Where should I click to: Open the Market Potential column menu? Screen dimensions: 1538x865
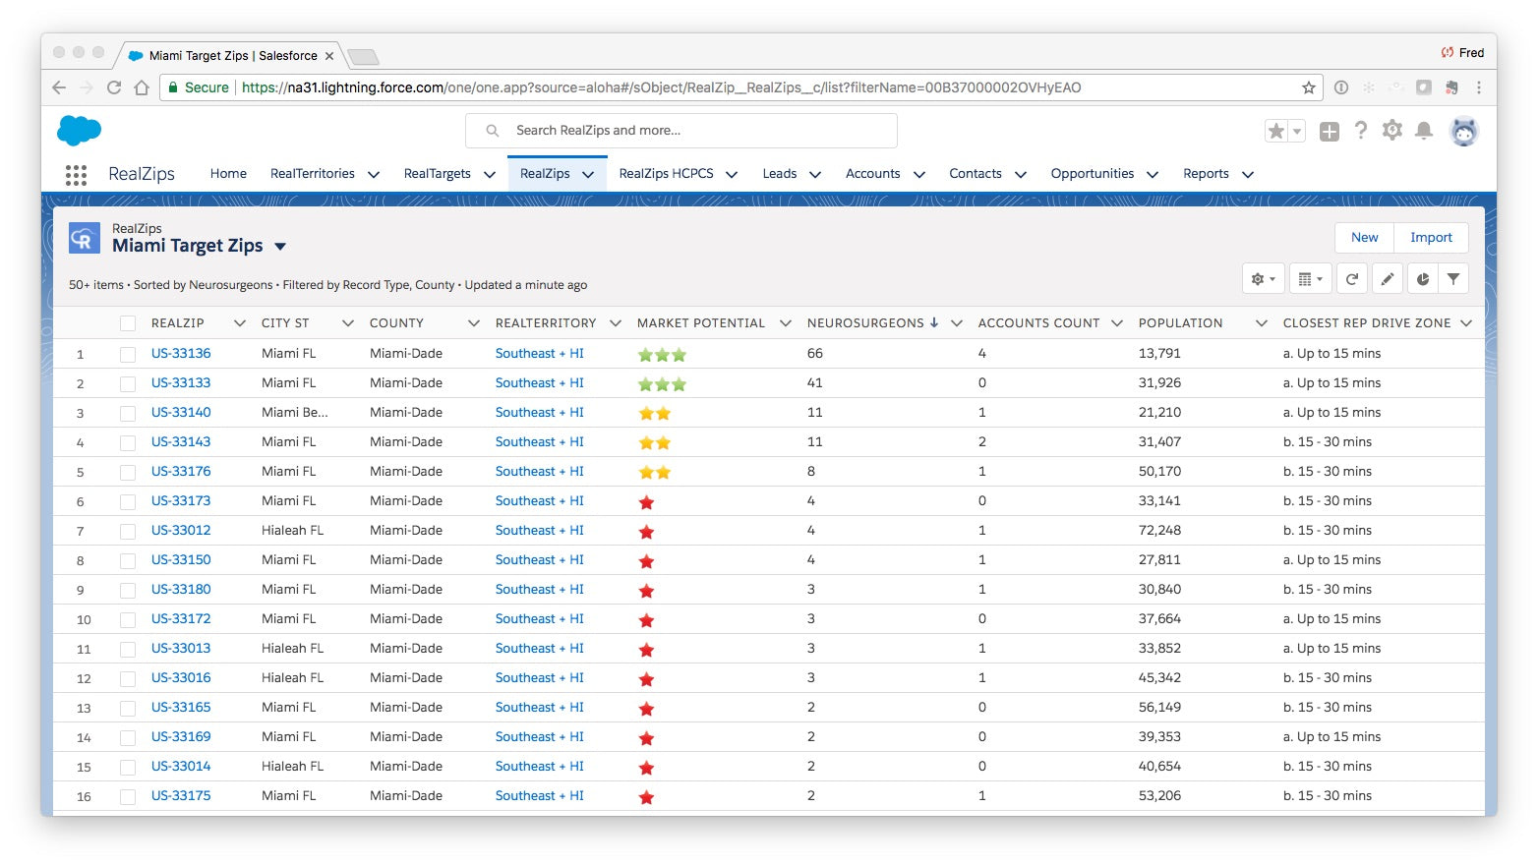click(x=785, y=323)
